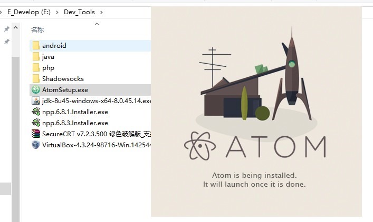This screenshot has width=373, height=222.
Task: Expand the chevron after E_Develop (E:)
Action: (58, 12)
